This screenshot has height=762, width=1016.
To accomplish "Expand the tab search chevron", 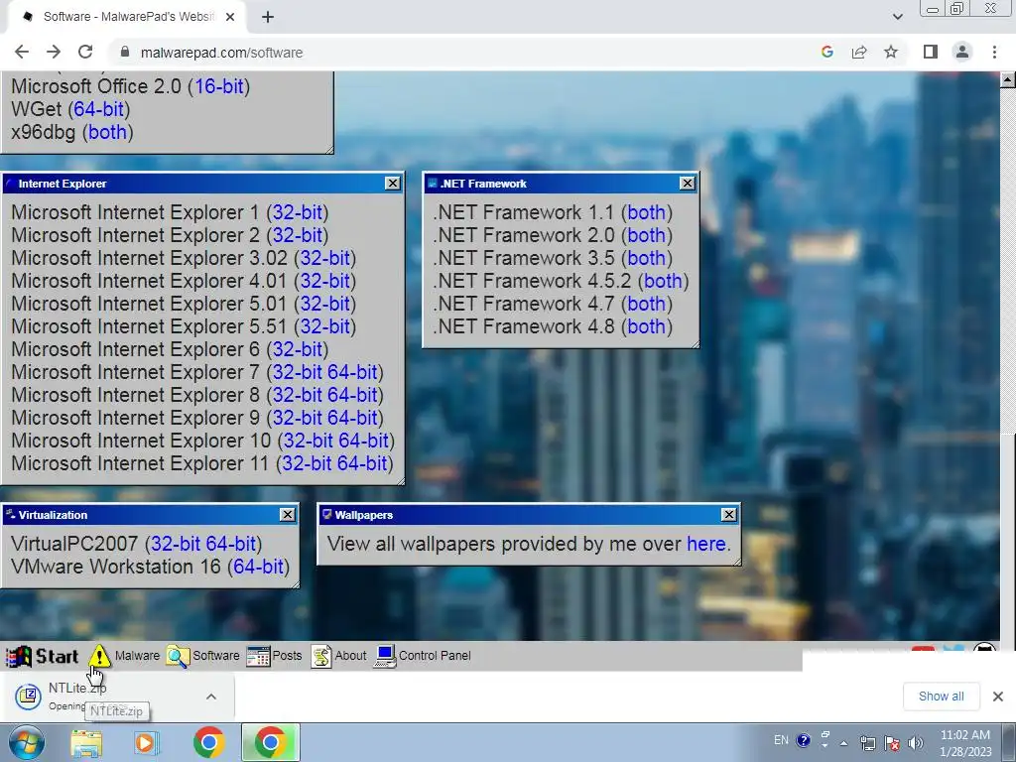I will tap(897, 17).
